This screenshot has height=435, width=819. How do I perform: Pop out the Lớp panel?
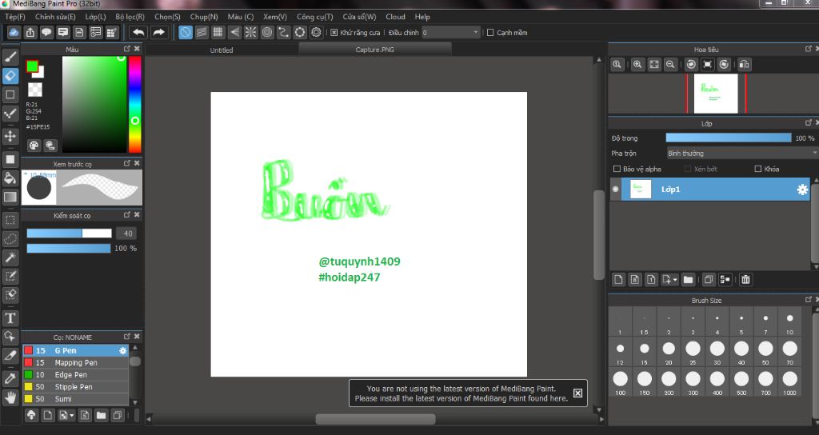pyautogui.click(x=809, y=122)
